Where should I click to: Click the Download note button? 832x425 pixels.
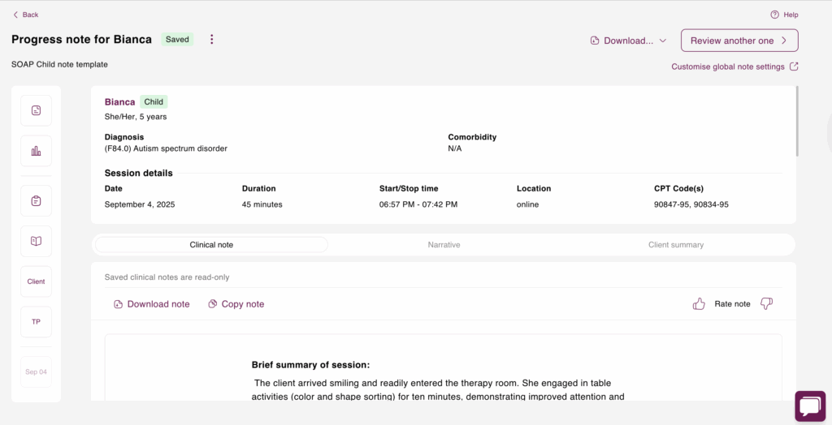(x=152, y=304)
